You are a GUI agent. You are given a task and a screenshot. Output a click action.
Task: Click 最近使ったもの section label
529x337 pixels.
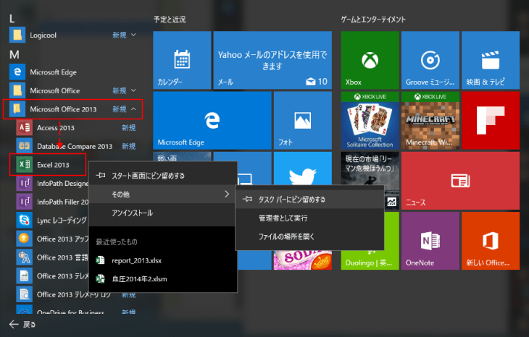[117, 242]
